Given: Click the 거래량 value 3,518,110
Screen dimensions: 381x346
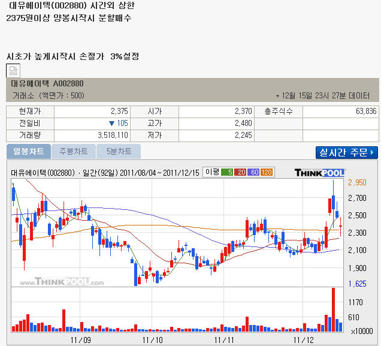Looking at the screenshot, I should [113, 135].
